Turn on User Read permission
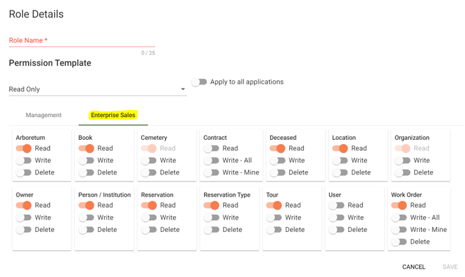Image resolution: width=465 pixels, height=277 pixels. (337, 206)
